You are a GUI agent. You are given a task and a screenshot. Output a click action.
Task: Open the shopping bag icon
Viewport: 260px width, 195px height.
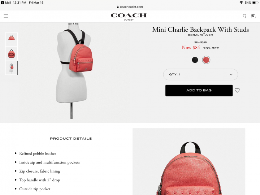tap(253, 16)
